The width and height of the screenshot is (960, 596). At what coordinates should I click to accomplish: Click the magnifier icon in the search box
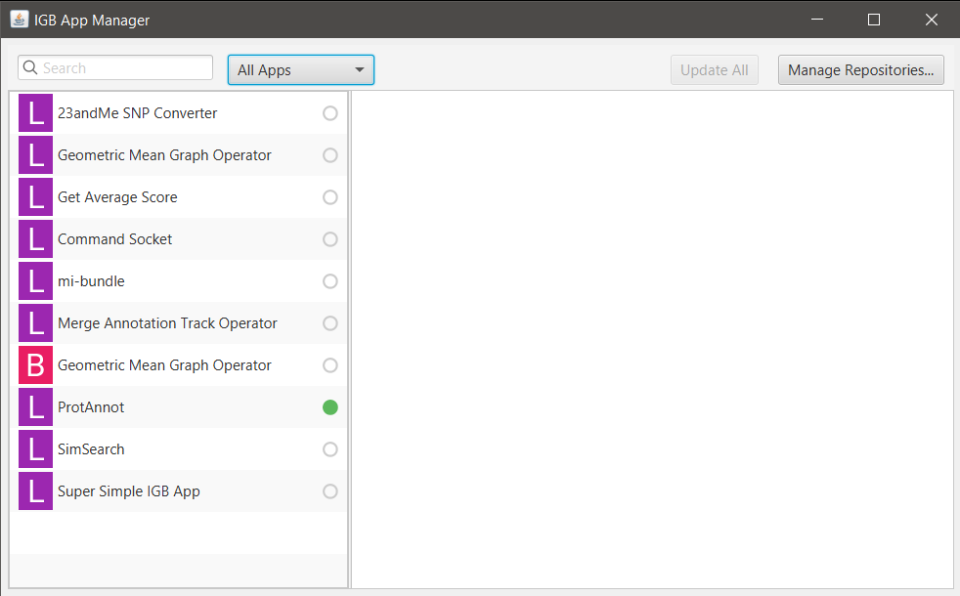[x=31, y=68]
